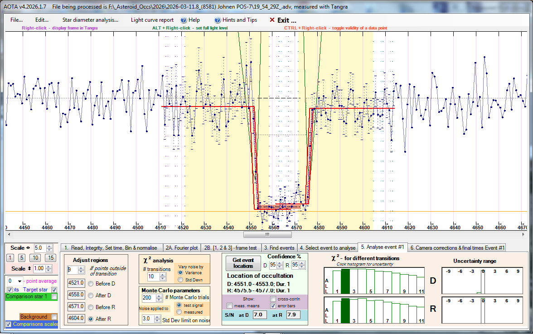This screenshot has height=334, width=533.
Task: Toggle the error bars checkbox
Action: 273,306
